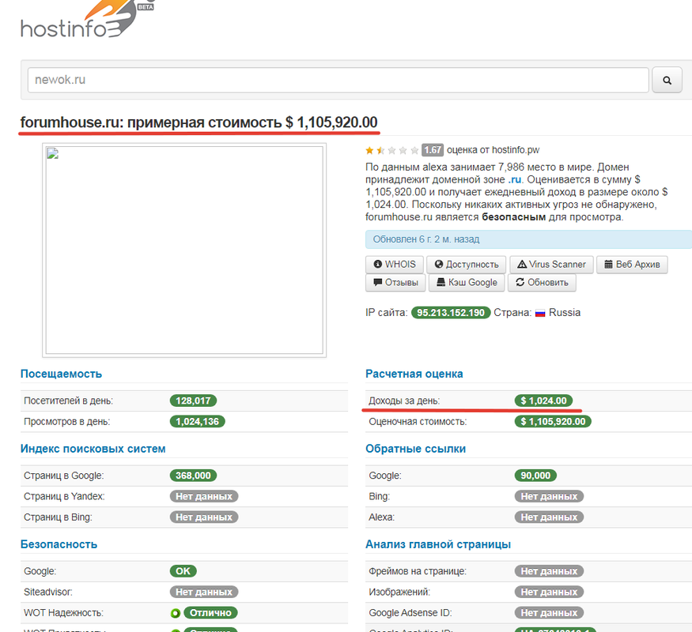The height and width of the screenshot is (632, 692).
Task: Click Нет данных next to Страниц в Bing
Action: pyautogui.click(x=204, y=517)
